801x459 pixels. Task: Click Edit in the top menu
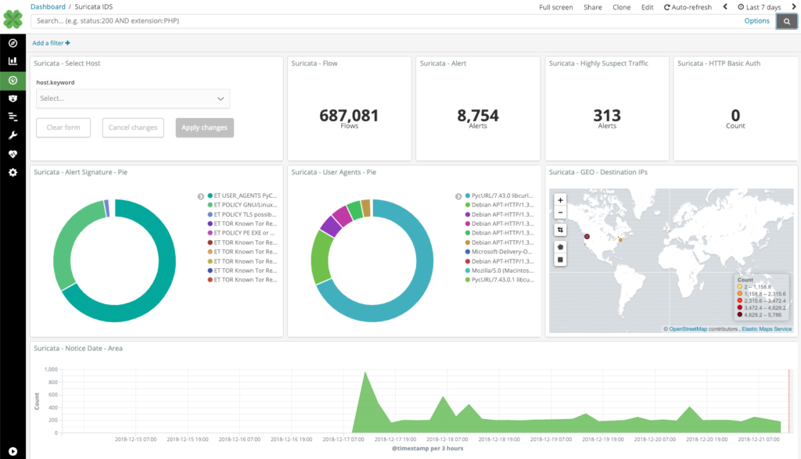(647, 7)
